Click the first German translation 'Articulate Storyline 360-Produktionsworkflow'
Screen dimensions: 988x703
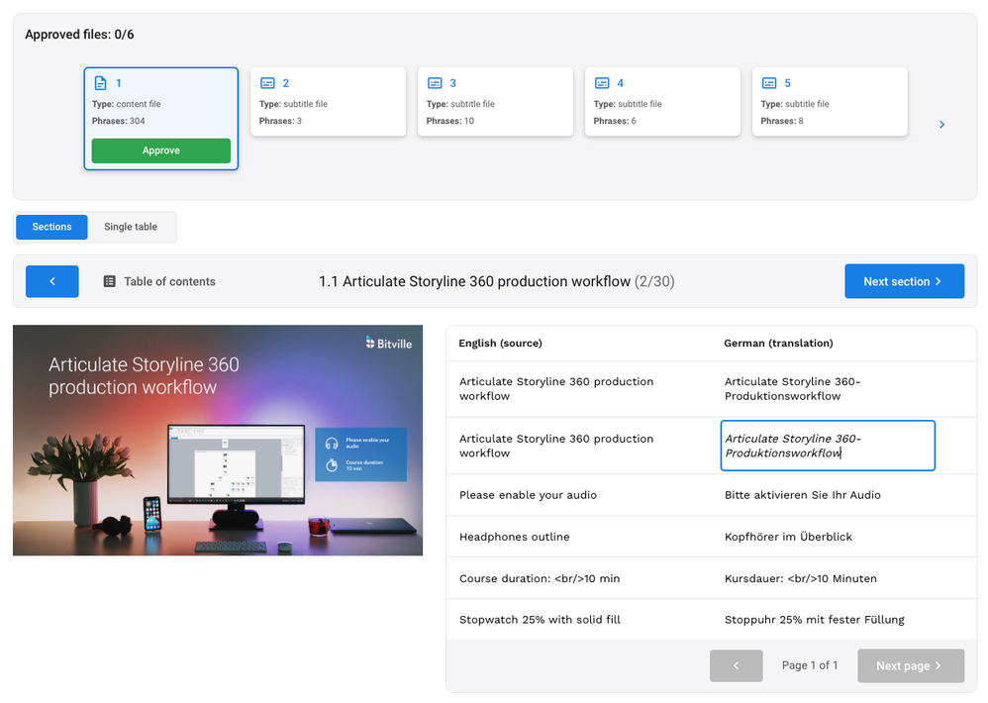(793, 389)
